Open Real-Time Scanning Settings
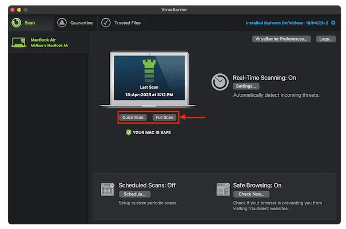The width and height of the screenshot is (346, 229). [246, 86]
